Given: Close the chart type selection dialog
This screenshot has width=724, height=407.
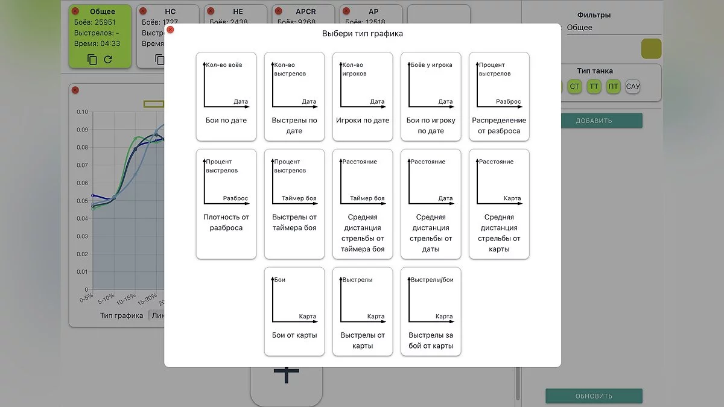Looking at the screenshot, I should [x=170, y=30].
